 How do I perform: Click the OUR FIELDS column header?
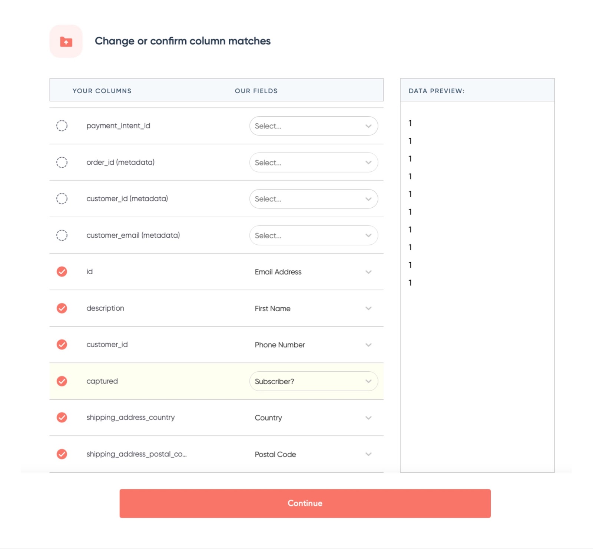(256, 91)
